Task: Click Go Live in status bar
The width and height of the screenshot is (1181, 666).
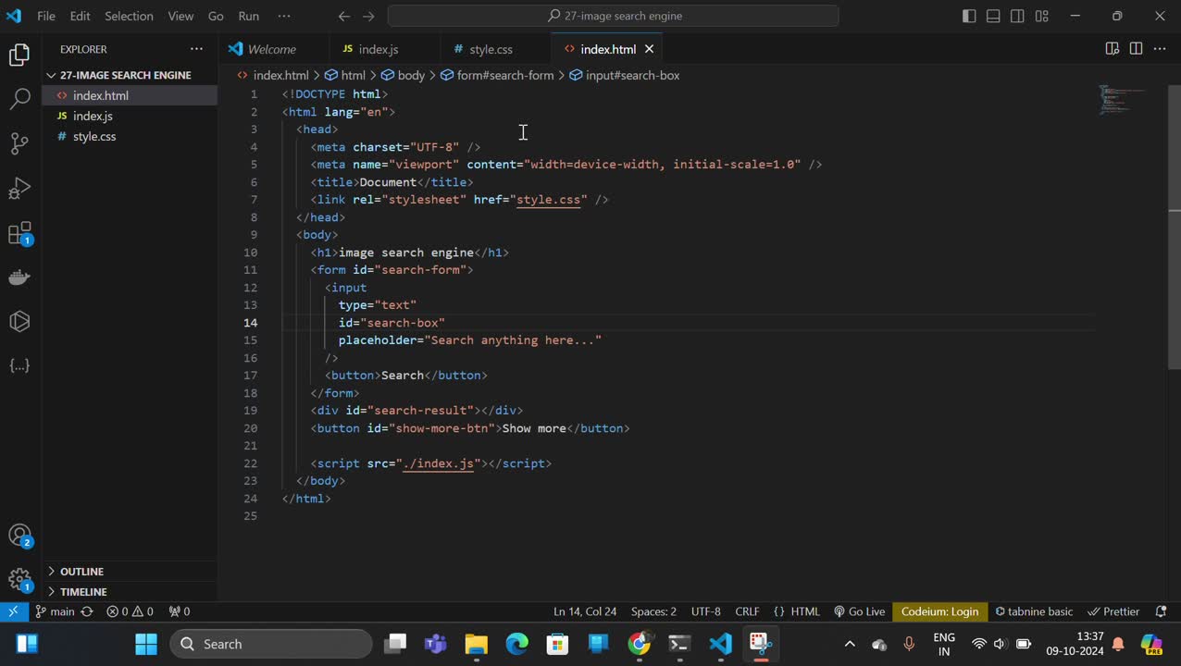Action: pos(859,611)
